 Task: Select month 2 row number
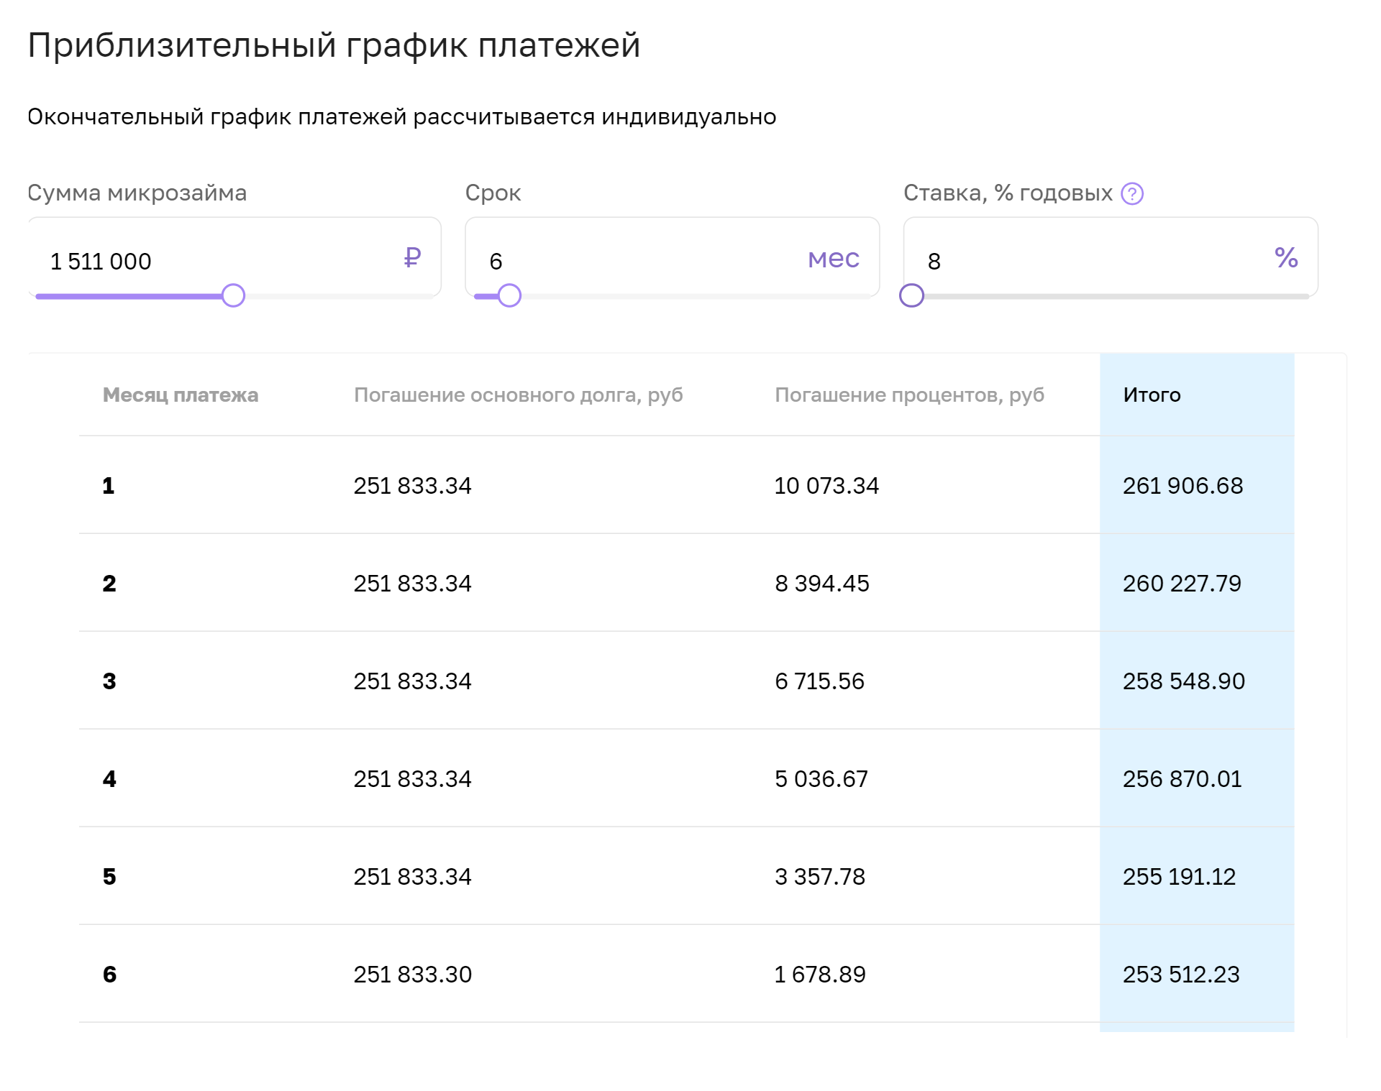coord(109,584)
